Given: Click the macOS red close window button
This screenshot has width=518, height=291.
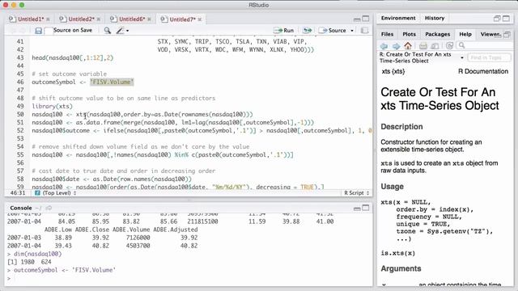Looking at the screenshot, I should pos(6,5).
